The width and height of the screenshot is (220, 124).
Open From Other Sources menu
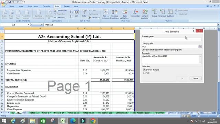(26, 14)
